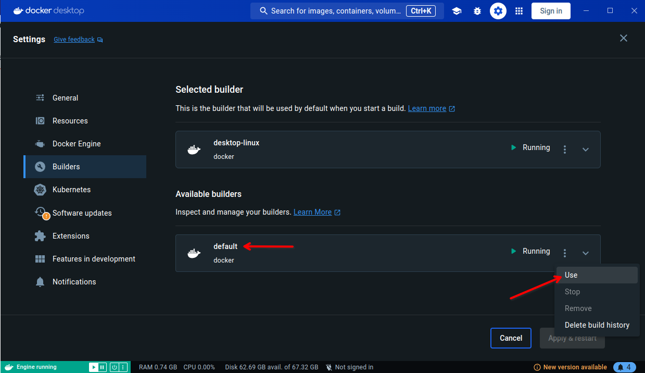Viewport: 645px width, 373px height.
Task: Pause the Docker engine from status bar
Action: tap(102, 367)
